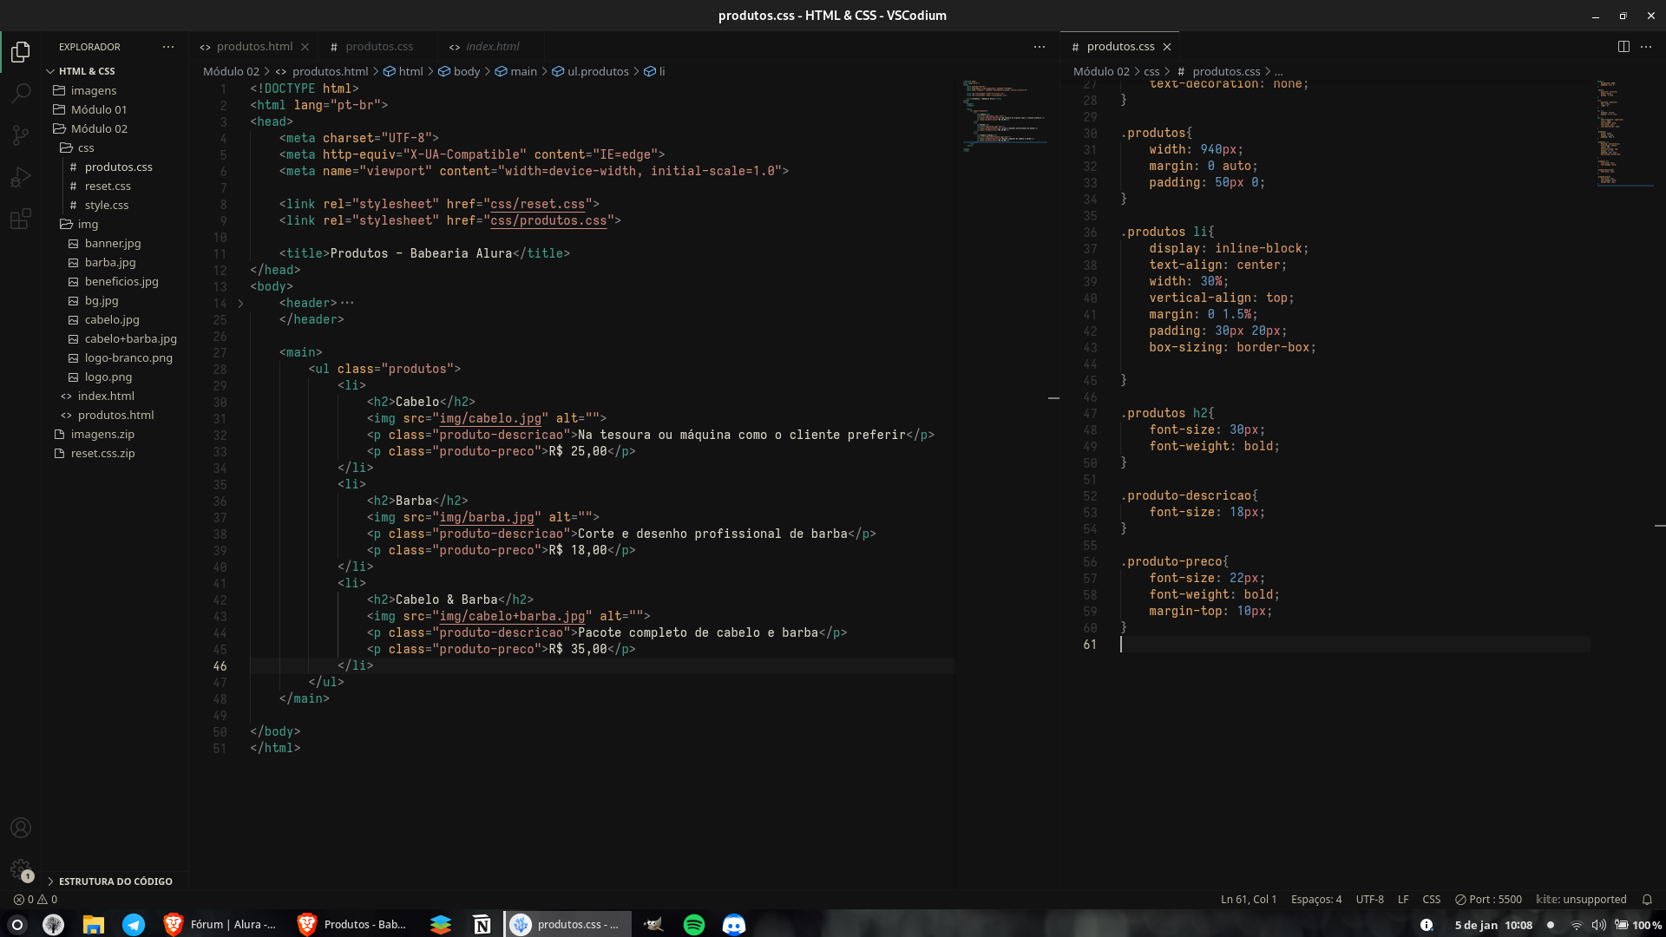Open logo-branco.png file
The width and height of the screenshot is (1666, 937).
pos(128,357)
